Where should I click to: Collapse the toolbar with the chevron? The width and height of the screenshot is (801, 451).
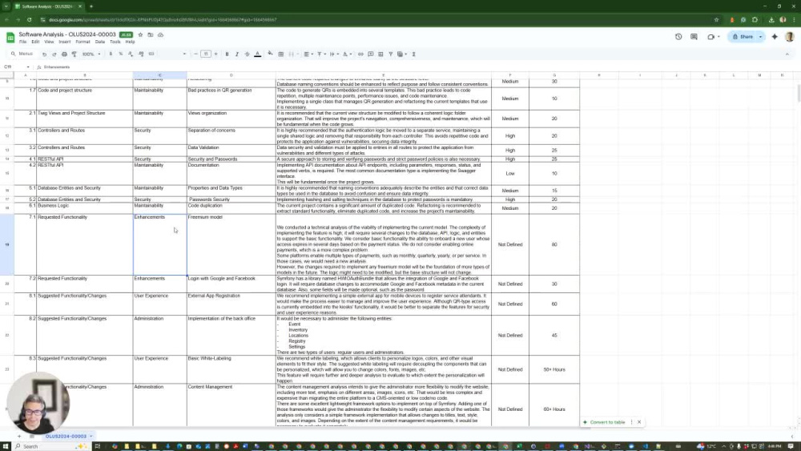point(787,54)
